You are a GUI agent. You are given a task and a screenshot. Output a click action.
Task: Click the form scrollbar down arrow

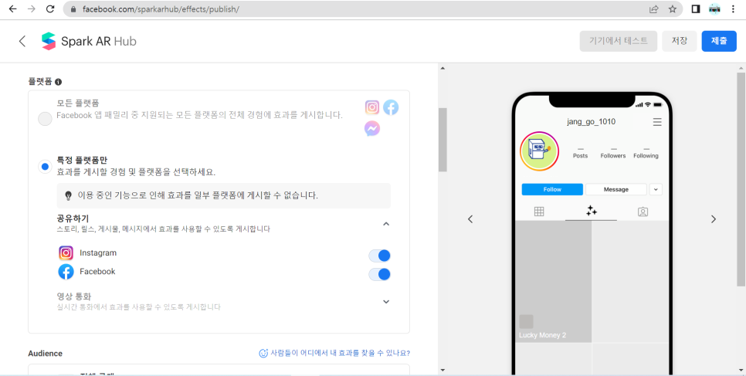click(443, 370)
